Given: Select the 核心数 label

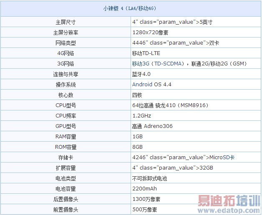Looking at the screenshot, I should 65,95.
